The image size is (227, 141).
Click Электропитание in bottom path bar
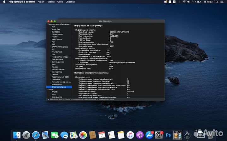click(106, 100)
